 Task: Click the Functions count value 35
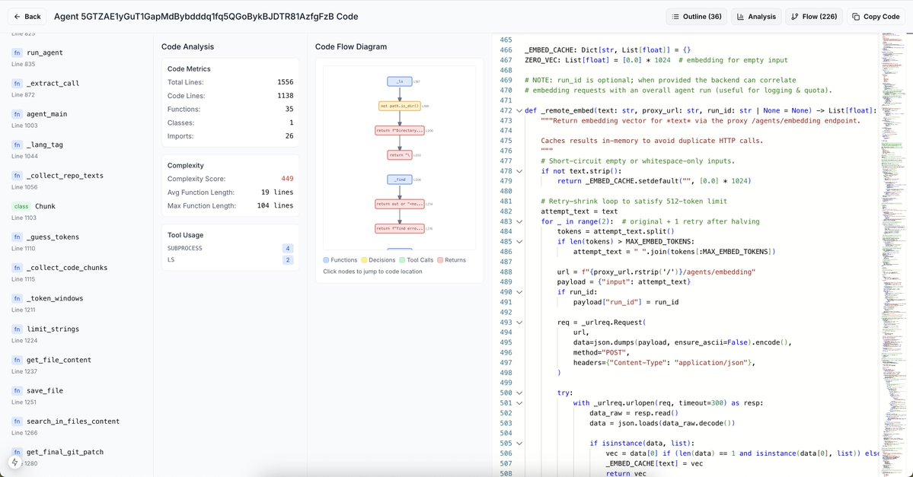point(289,109)
